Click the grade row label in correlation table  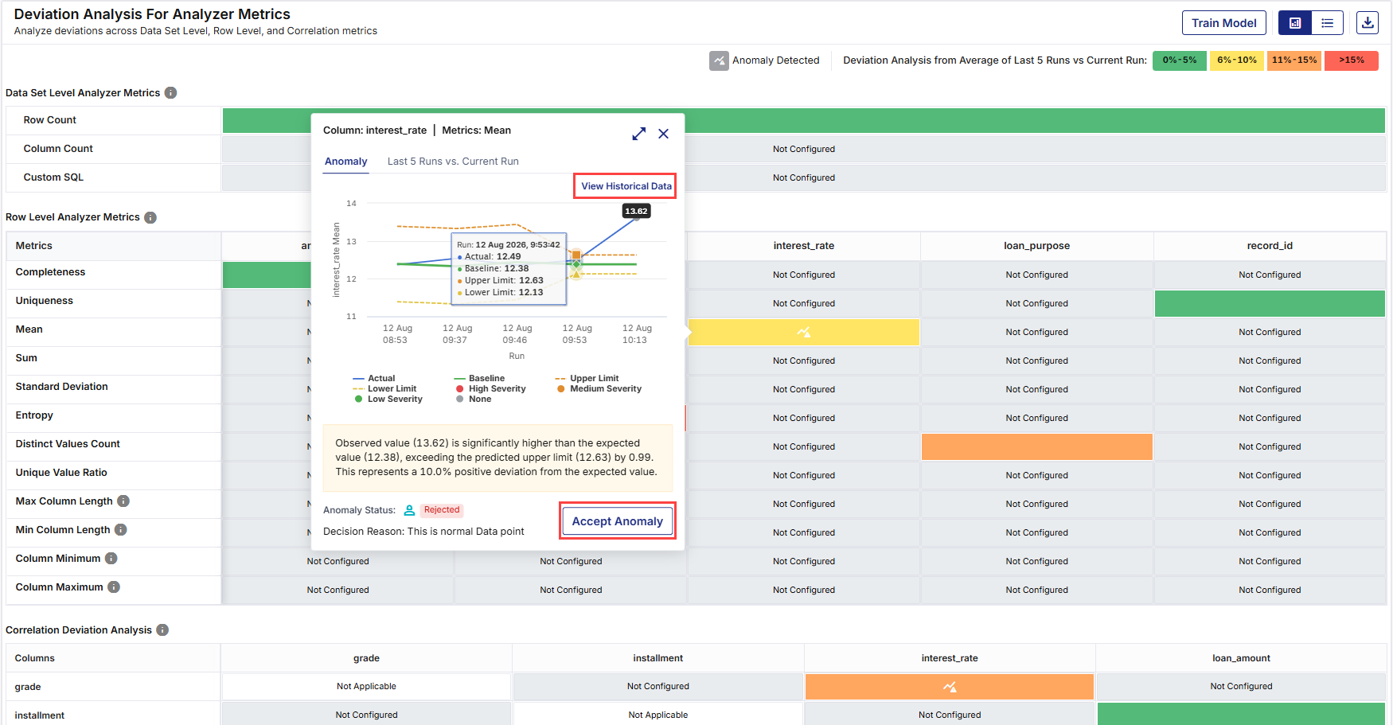(x=28, y=687)
